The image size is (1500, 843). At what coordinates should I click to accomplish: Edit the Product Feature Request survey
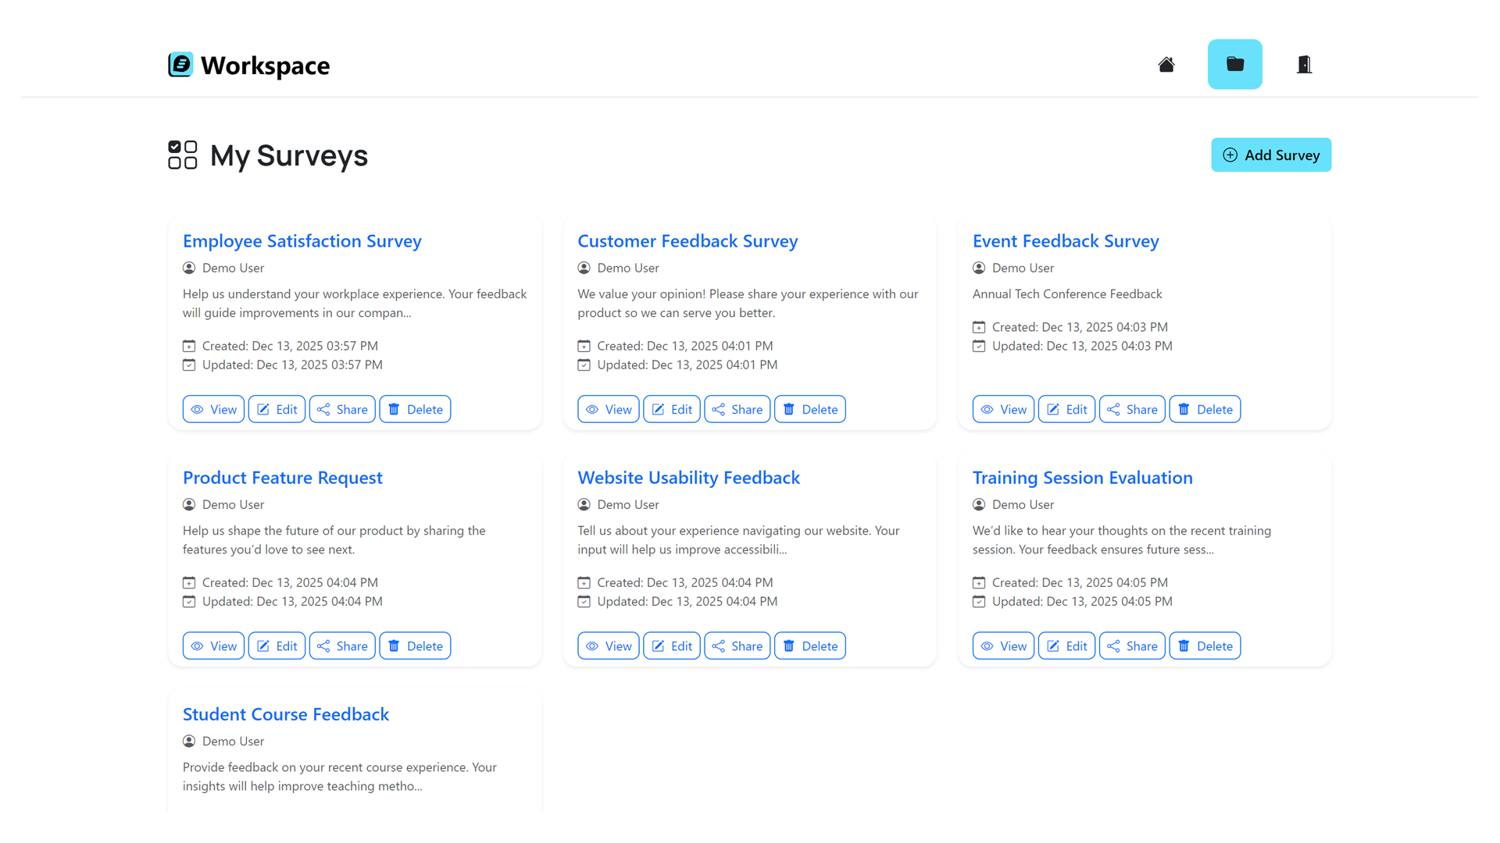(x=277, y=646)
